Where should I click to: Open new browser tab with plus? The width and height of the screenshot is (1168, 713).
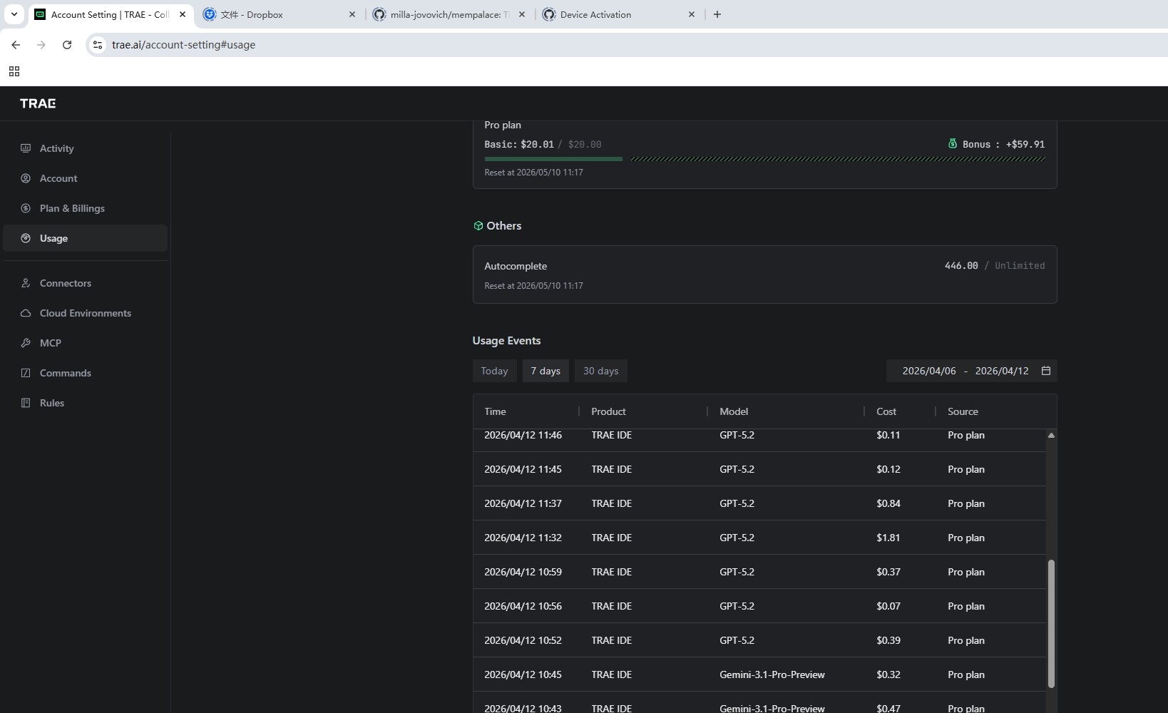(717, 14)
